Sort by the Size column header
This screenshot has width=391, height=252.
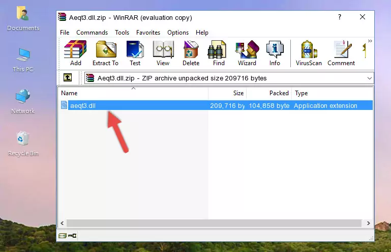click(x=227, y=93)
